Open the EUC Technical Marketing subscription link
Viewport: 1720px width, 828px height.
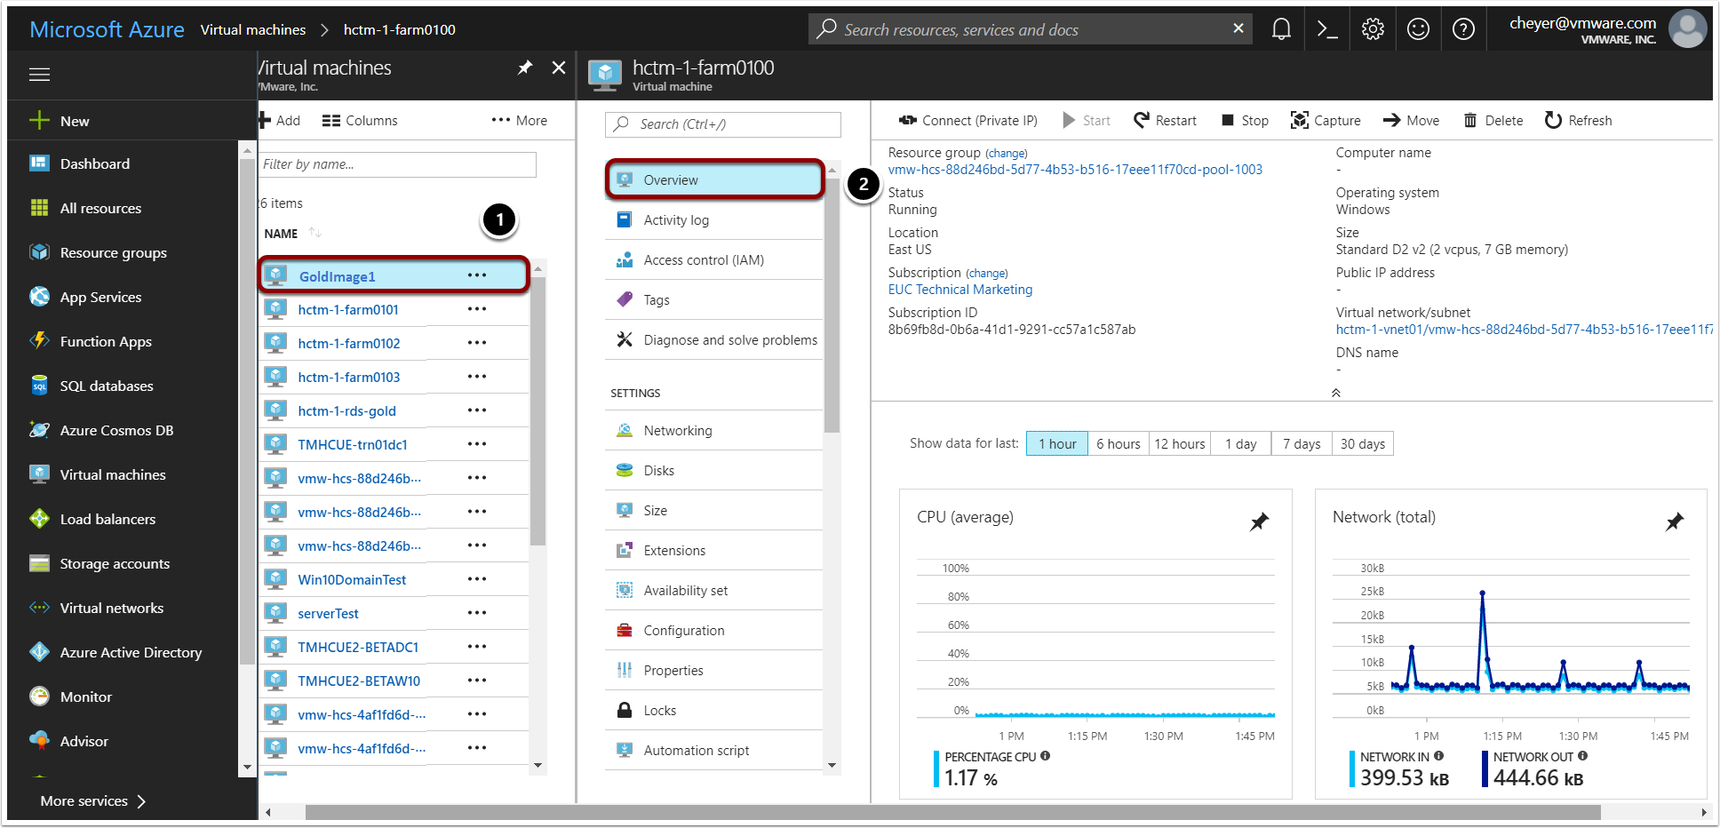point(960,289)
